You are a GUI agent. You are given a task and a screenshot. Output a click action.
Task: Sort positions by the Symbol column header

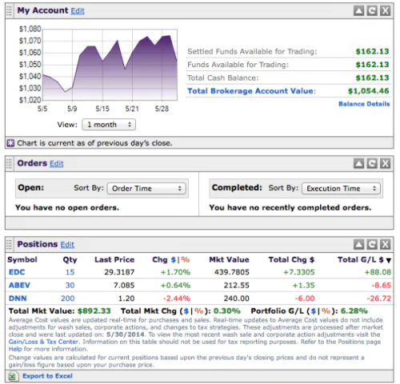[22, 260]
